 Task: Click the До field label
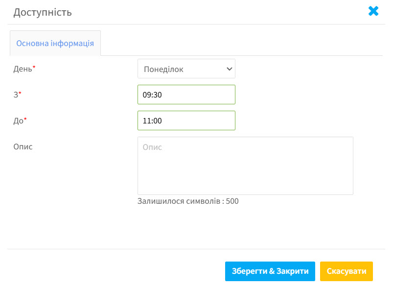18,120
